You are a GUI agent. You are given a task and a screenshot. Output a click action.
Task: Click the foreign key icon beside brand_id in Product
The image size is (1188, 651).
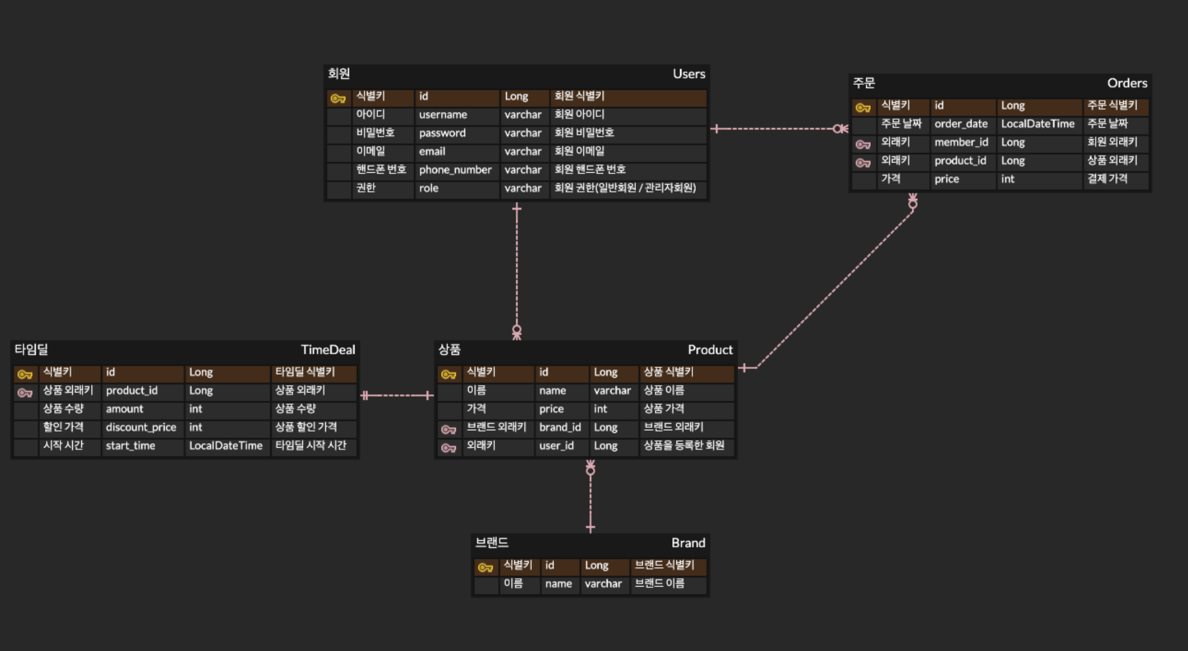(x=450, y=428)
